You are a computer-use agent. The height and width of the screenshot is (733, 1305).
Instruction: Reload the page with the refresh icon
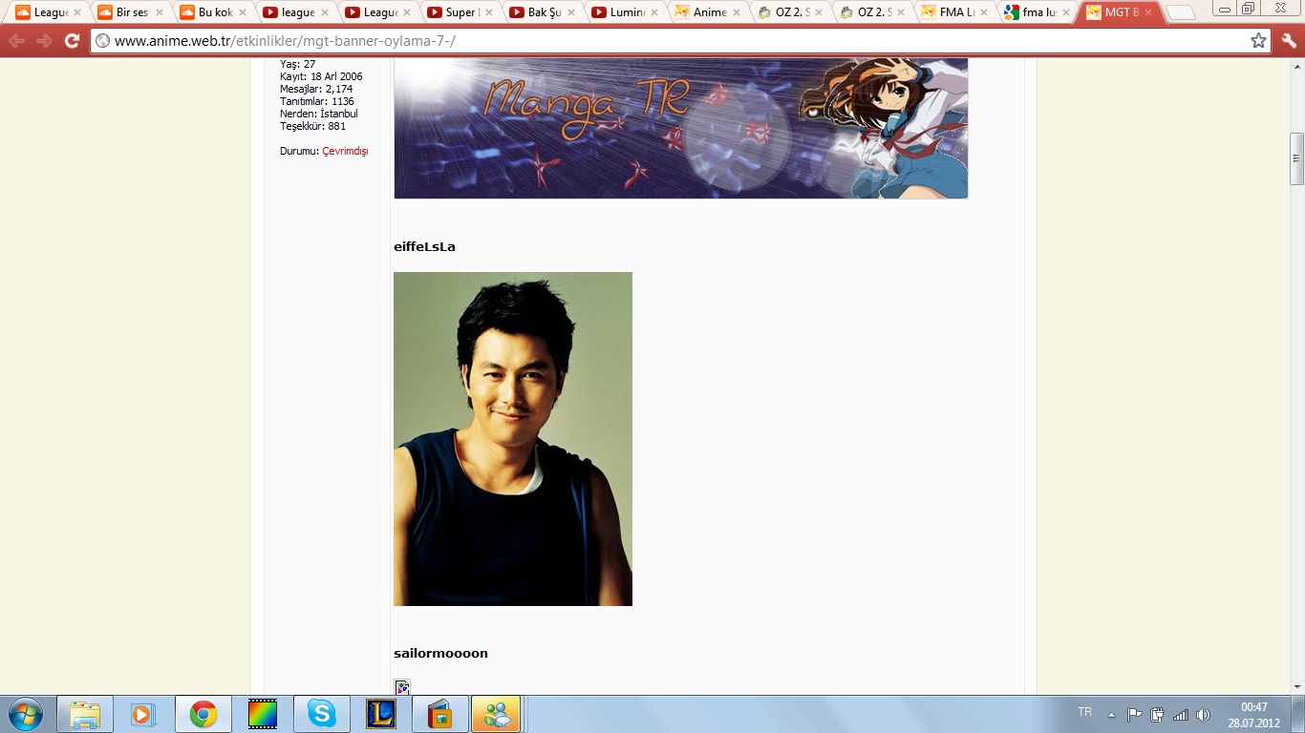pyautogui.click(x=72, y=41)
